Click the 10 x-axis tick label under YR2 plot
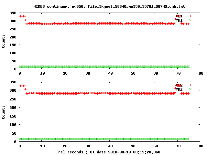207x155 pixels. pos(42,146)
